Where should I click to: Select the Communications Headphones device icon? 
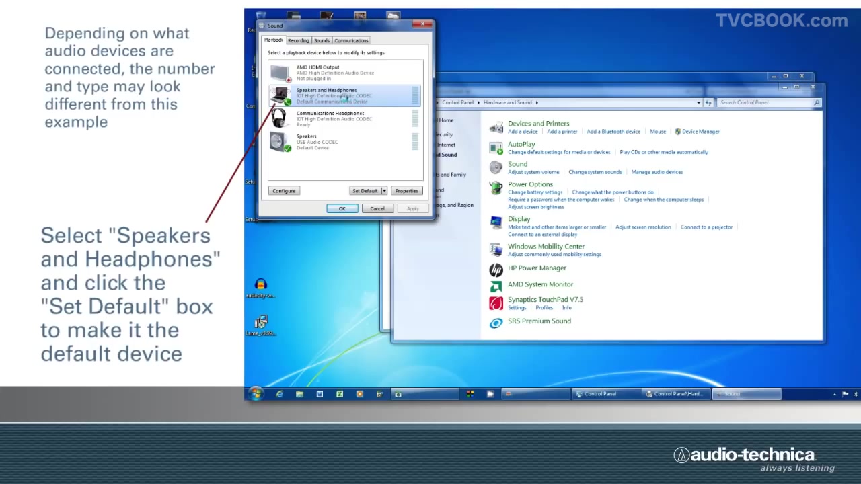click(x=280, y=118)
